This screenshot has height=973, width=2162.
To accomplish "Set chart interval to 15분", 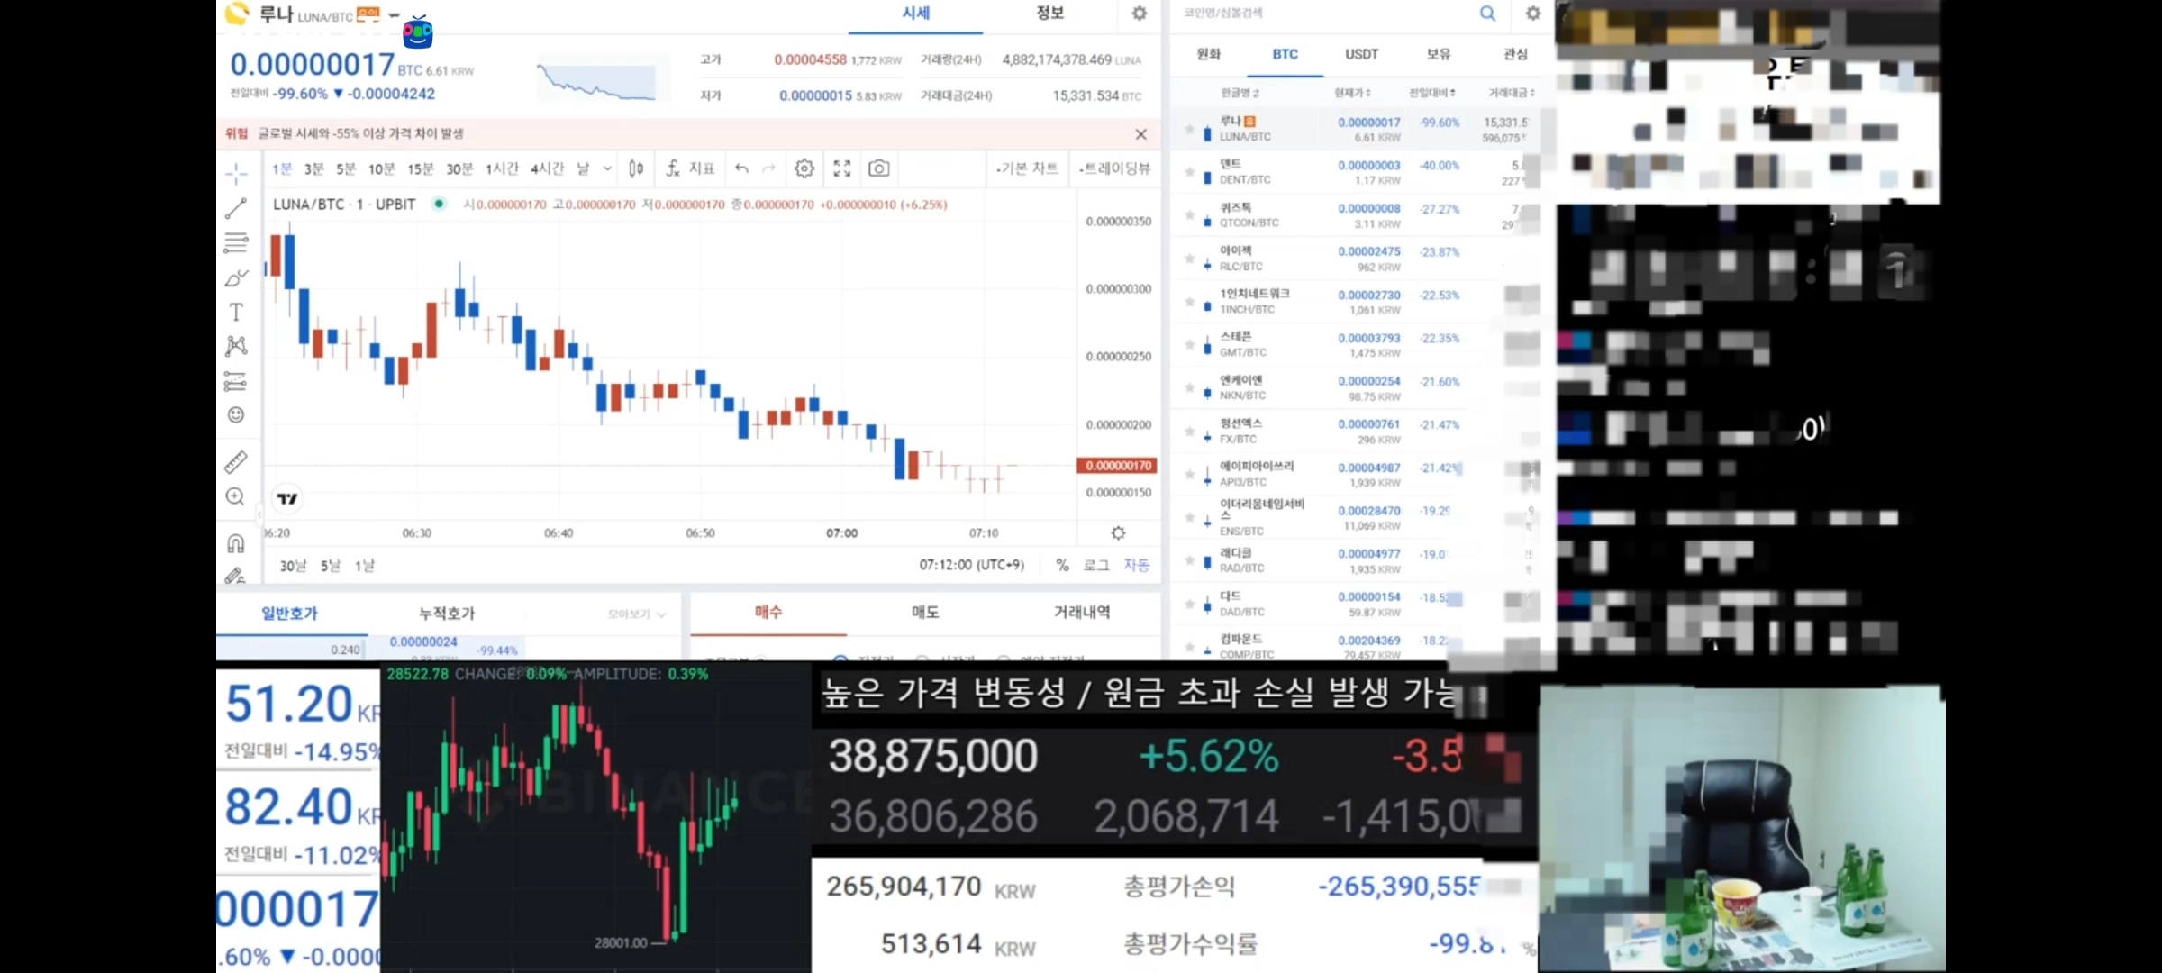I will (x=421, y=168).
